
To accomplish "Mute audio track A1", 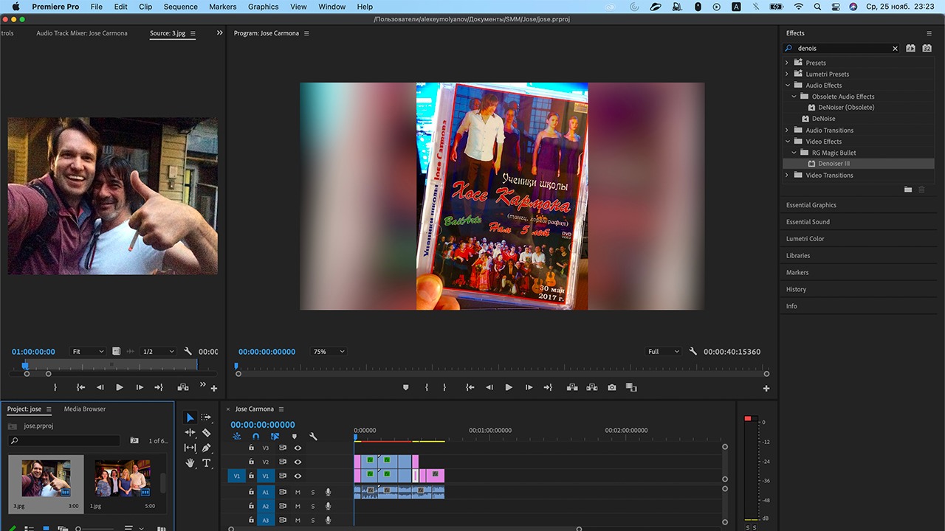I will click(x=298, y=492).
